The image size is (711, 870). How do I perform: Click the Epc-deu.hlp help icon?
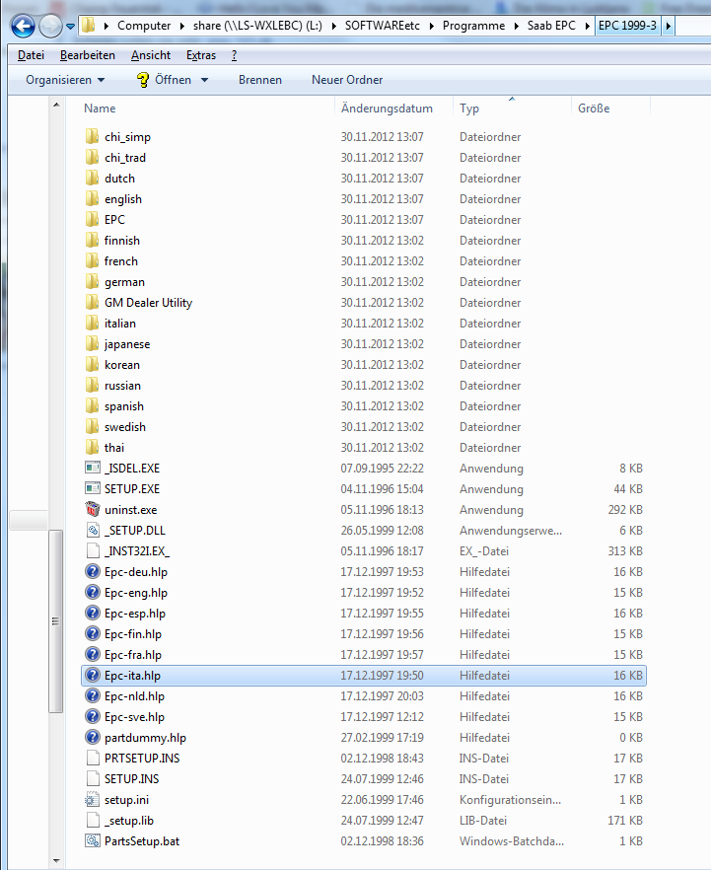(x=92, y=571)
